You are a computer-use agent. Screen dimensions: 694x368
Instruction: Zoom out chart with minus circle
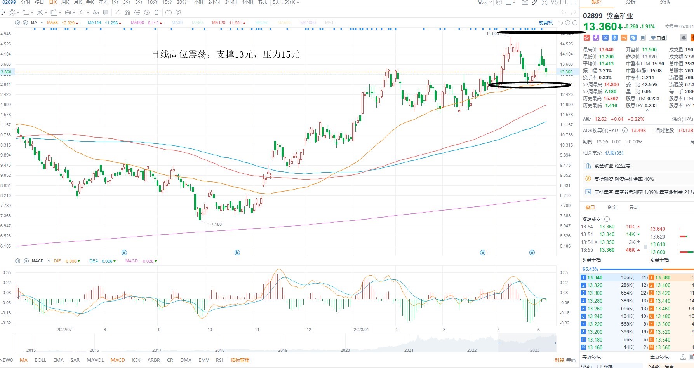pyautogui.click(x=567, y=23)
